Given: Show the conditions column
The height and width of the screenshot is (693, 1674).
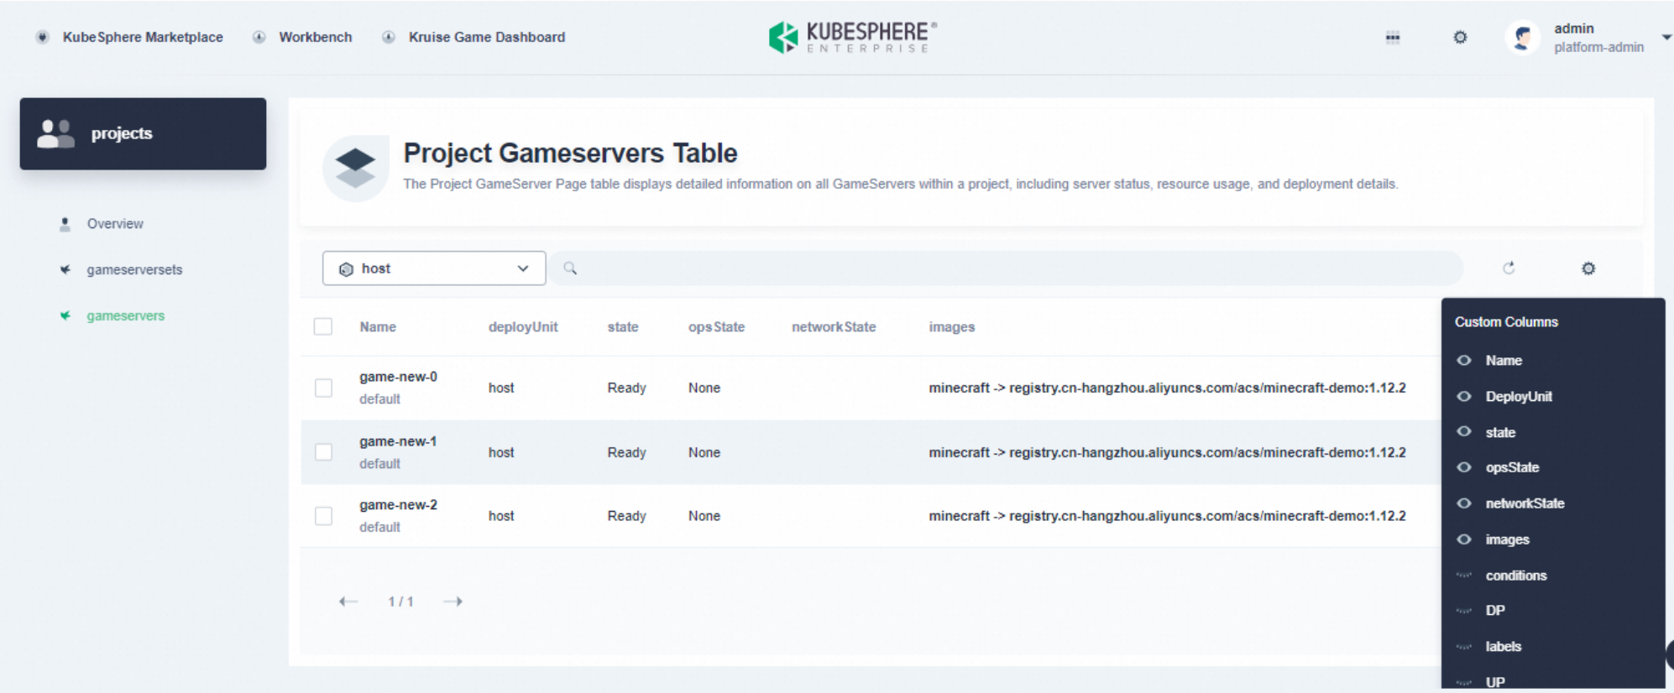Looking at the screenshot, I should click(1464, 576).
